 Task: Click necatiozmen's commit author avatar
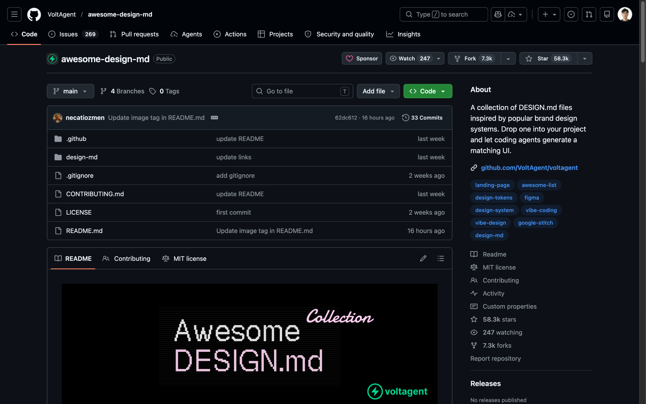point(57,118)
